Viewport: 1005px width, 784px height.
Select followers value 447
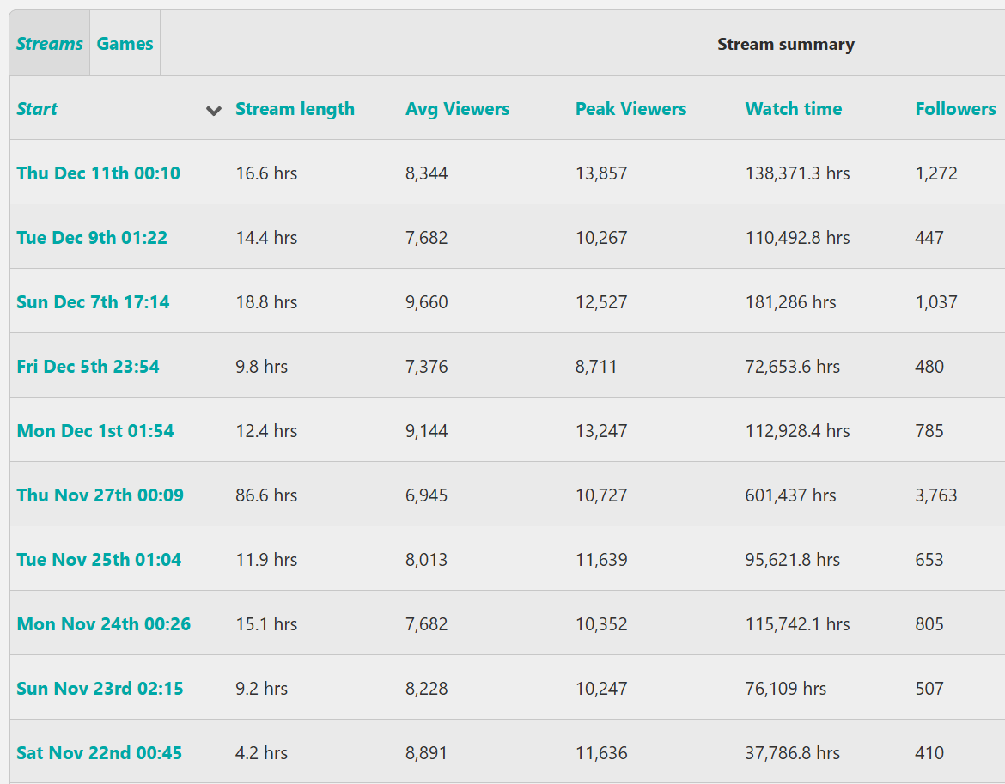[929, 238]
